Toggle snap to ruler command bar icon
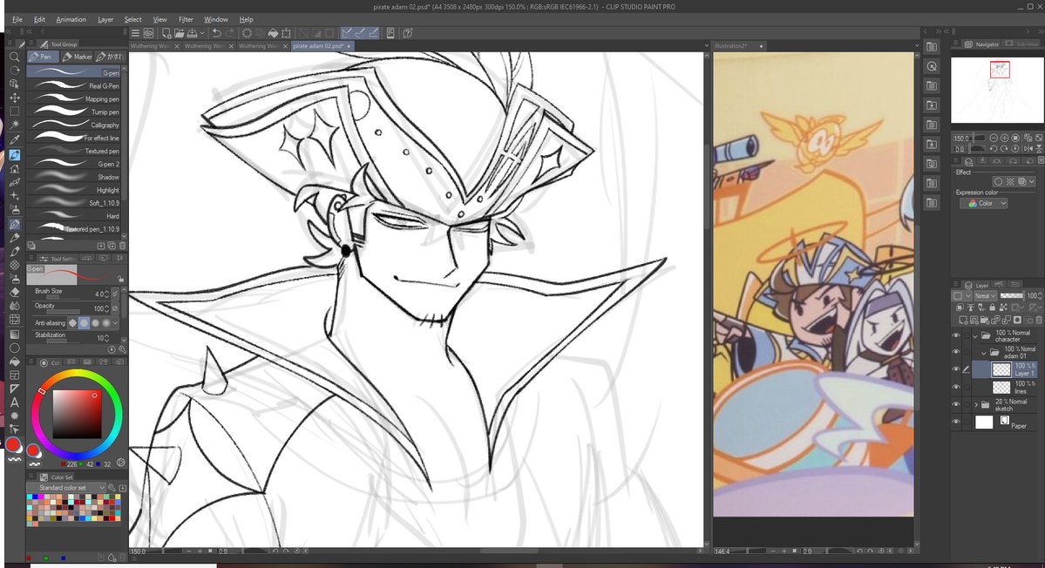This screenshot has width=1045, height=568. click(x=347, y=32)
